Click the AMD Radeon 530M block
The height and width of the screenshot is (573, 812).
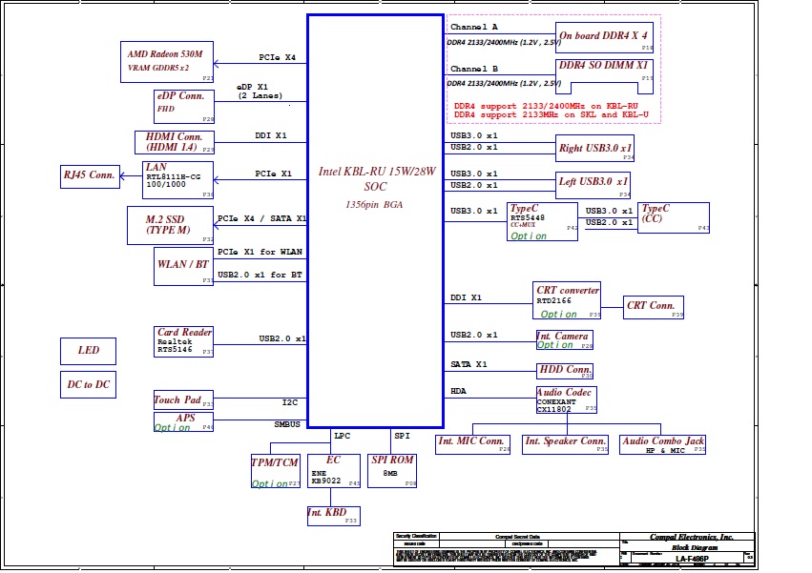tap(167, 62)
